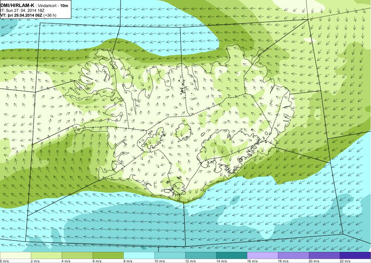Select the 'Vindarkort - 10m' map title

pyautogui.click(x=53, y=5)
